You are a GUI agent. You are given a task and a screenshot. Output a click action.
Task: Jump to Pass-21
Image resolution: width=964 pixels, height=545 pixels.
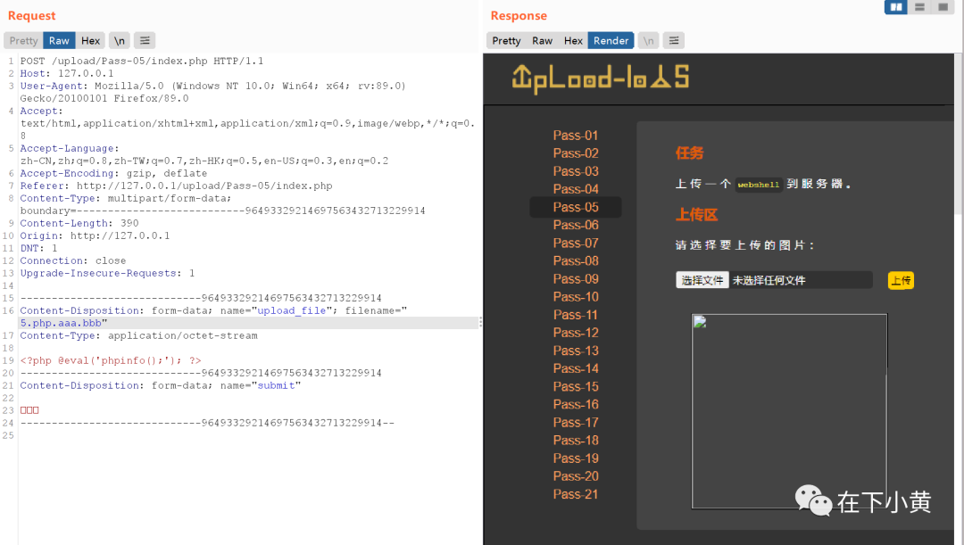coord(576,494)
